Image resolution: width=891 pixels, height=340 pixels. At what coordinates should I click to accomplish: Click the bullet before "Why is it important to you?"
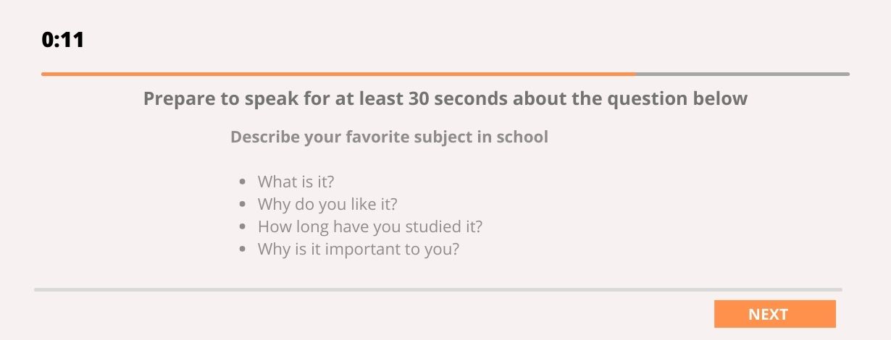click(243, 249)
